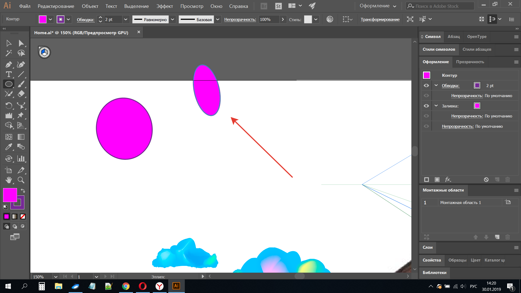Select the Curvature tool

(x=21, y=65)
